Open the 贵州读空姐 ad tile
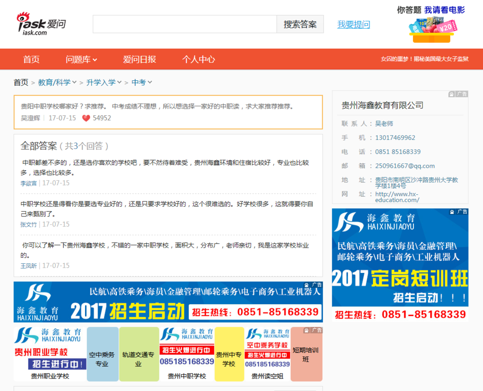Image resolution: width=483 pixels, height=391 pixels. tap(268, 354)
